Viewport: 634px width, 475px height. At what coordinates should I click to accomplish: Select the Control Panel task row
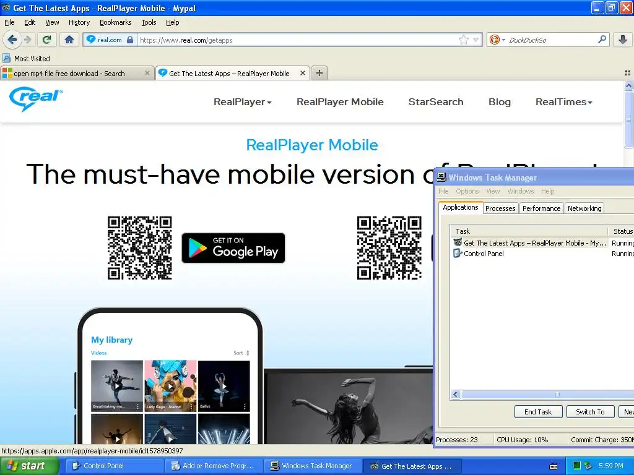pyautogui.click(x=542, y=254)
